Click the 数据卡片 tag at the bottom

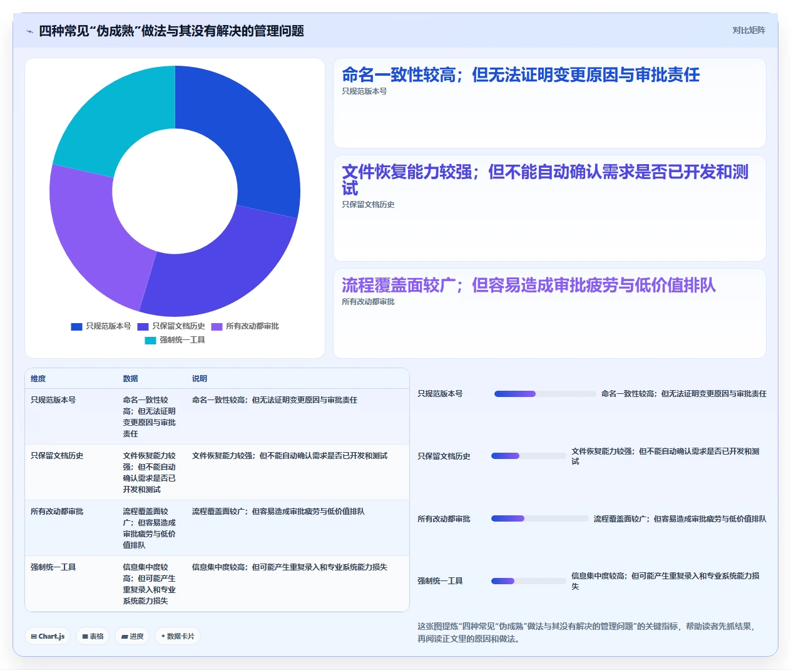pyautogui.click(x=178, y=636)
